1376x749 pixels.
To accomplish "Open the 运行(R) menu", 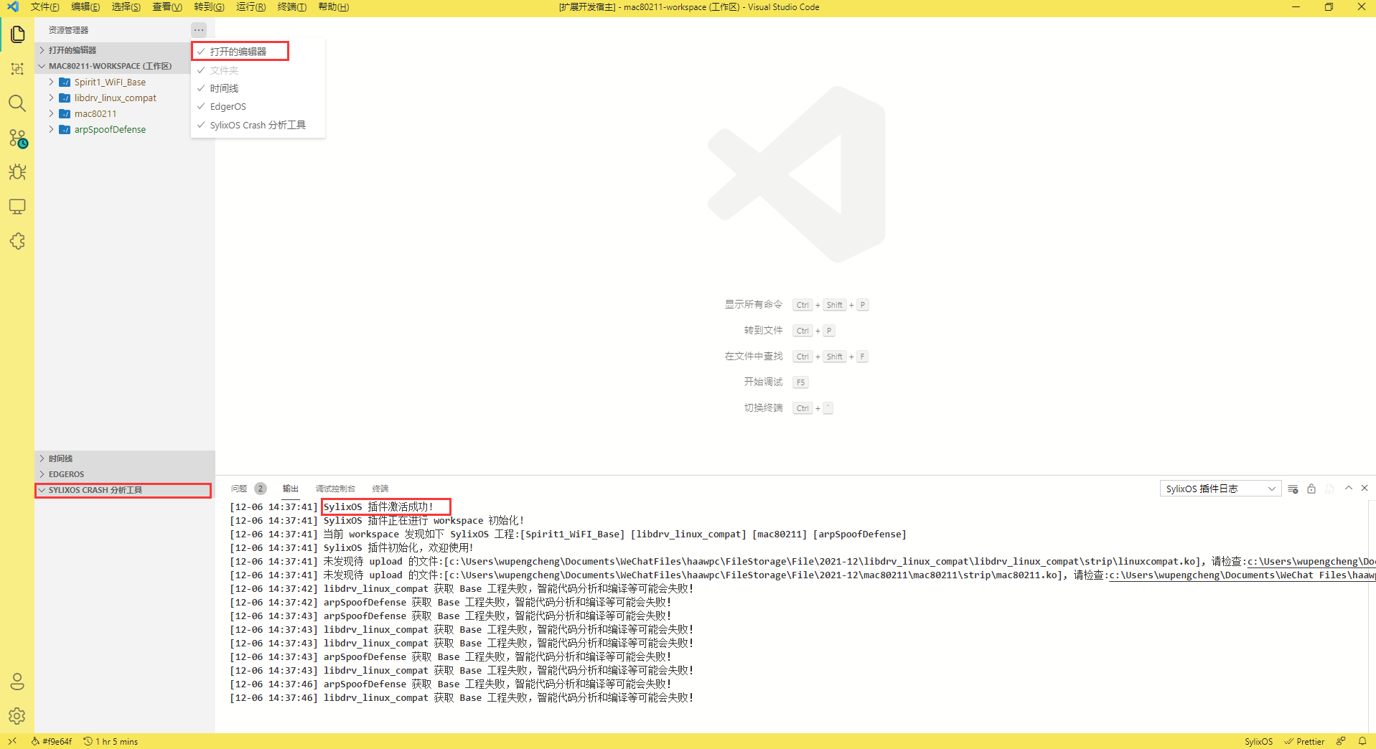I will click(x=251, y=7).
